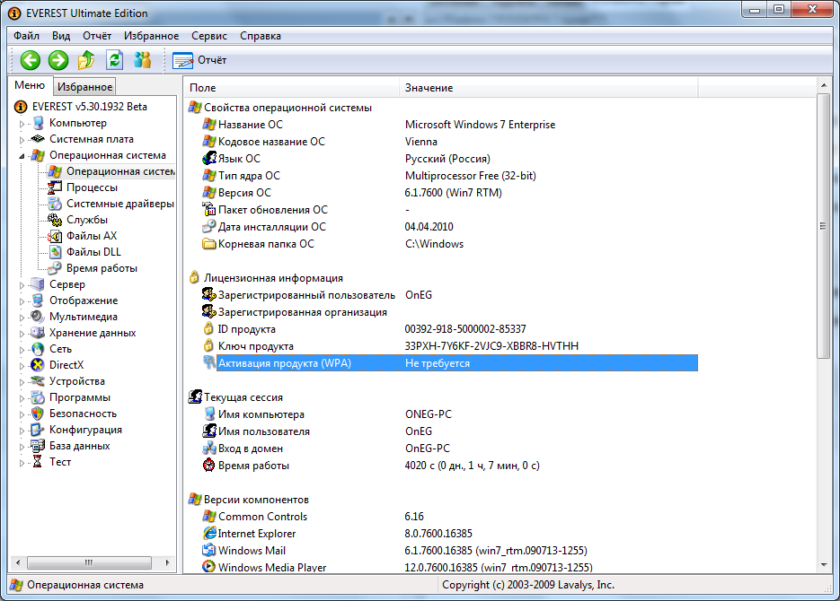Viewport: 840px width, 601px height.
Task: Click the Значение column header
Action: click(x=549, y=88)
